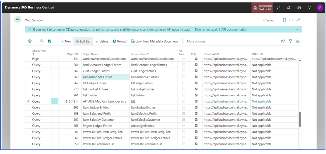
Task: Toggle Published checkbox for Bank Account Ledger Entries
Action: point(196,65)
